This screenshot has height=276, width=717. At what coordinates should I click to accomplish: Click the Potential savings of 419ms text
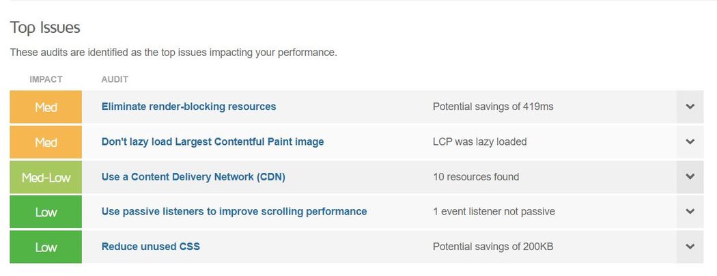[493, 107]
